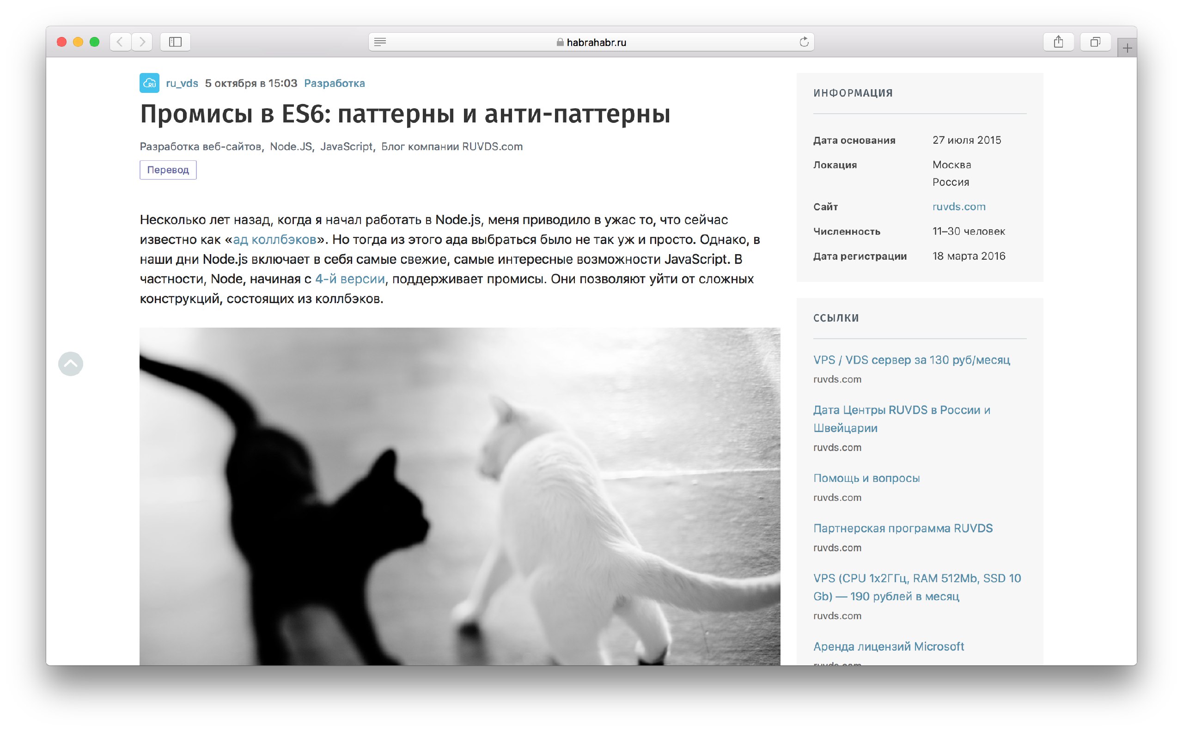Open Блог компании RUVDS.com link
This screenshot has height=731, width=1183.
pos(452,146)
